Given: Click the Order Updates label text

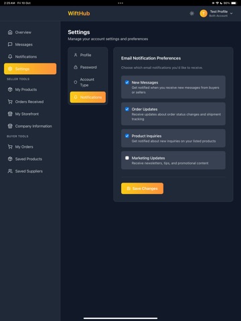Looking at the screenshot, I should pos(145,109).
